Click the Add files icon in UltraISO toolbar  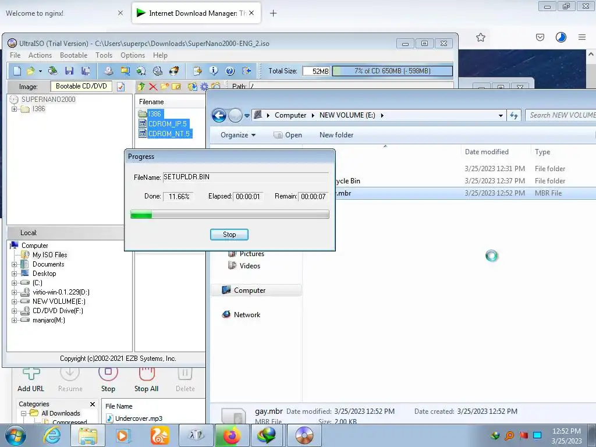tap(197, 70)
